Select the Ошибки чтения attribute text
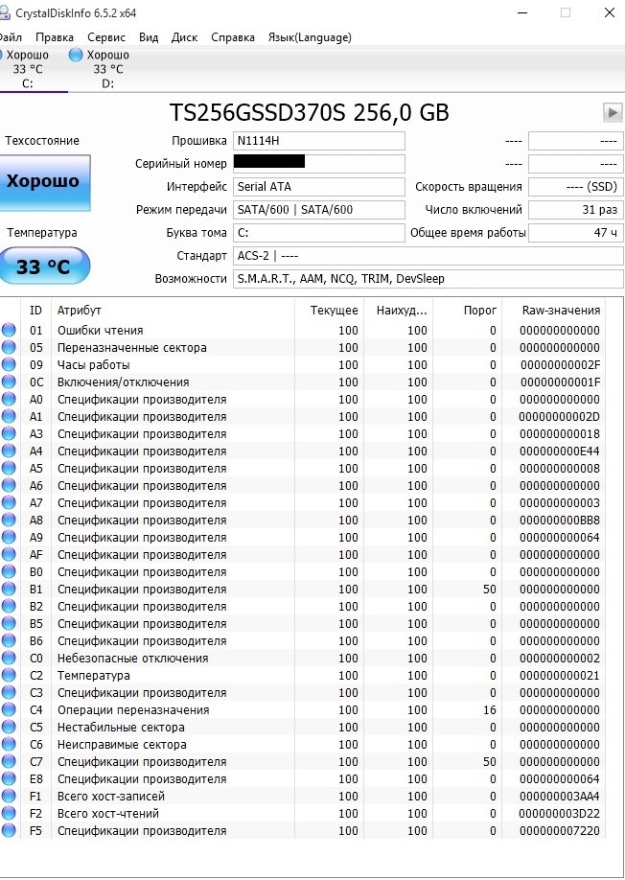Image resolution: width=625 pixels, height=880 pixels. point(101,330)
